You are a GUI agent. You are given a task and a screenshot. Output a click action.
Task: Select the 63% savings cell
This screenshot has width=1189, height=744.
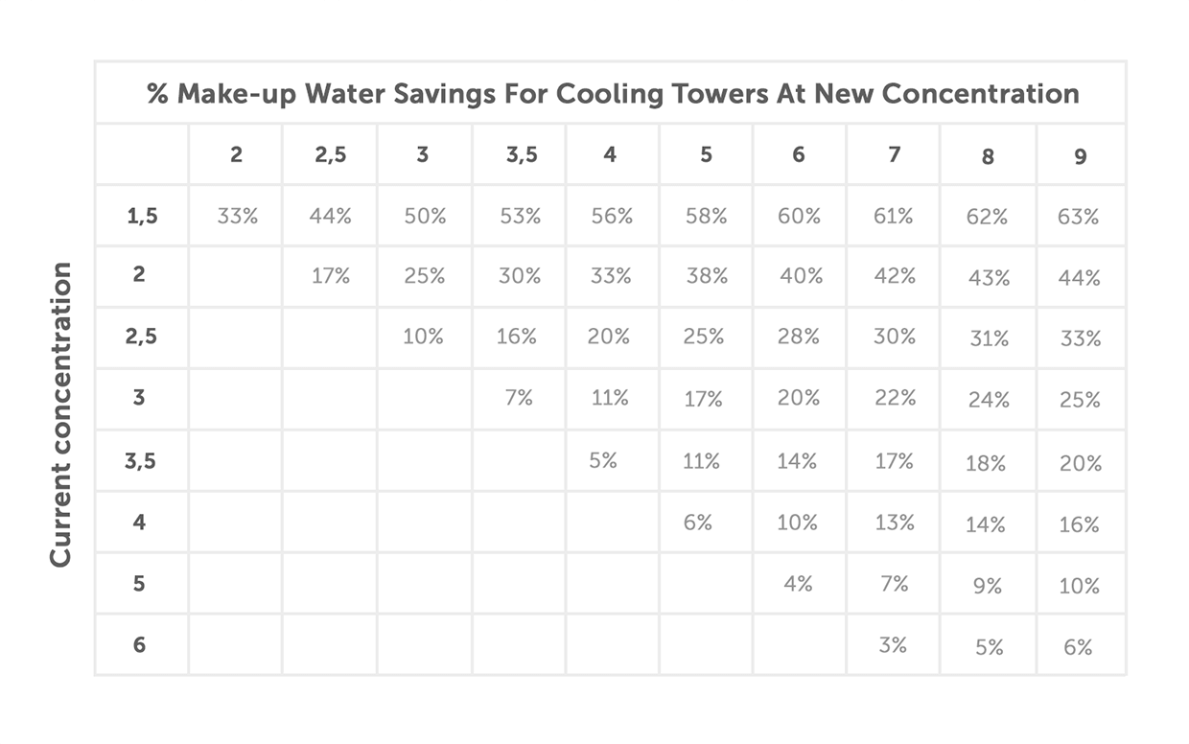(x=1079, y=218)
